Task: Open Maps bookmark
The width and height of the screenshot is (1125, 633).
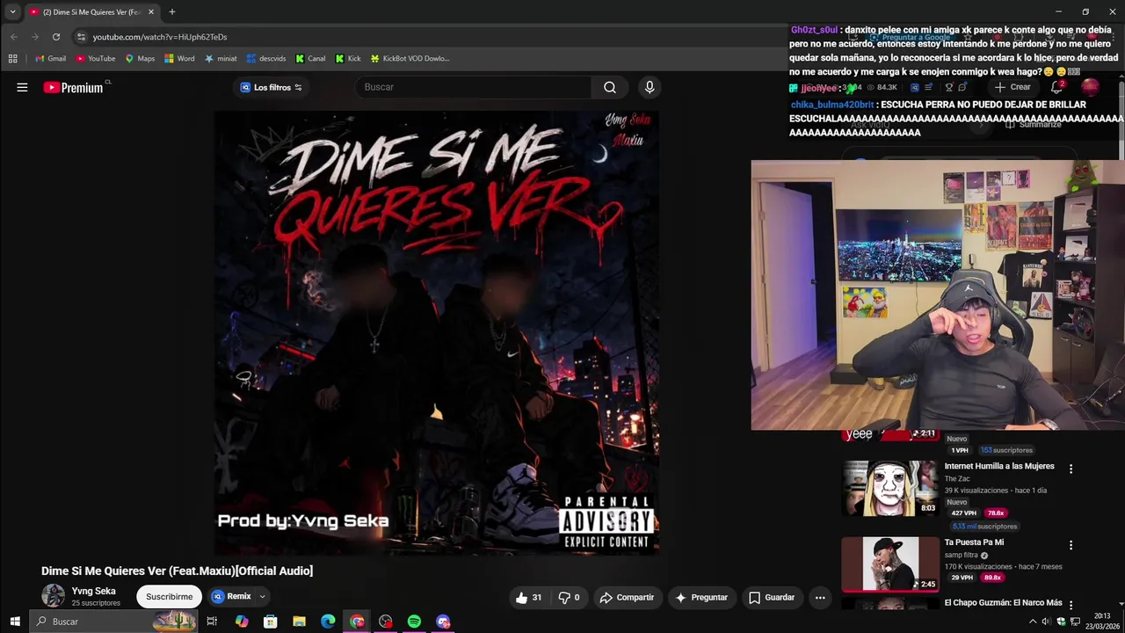Action: [140, 59]
